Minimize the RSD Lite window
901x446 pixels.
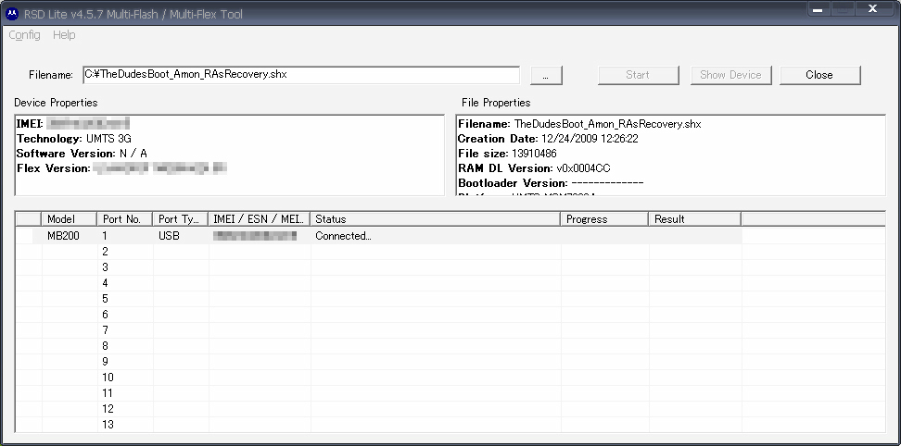(x=819, y=9)
